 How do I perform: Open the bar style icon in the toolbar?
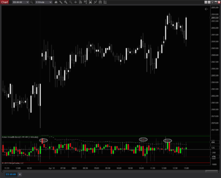[56, 2]
